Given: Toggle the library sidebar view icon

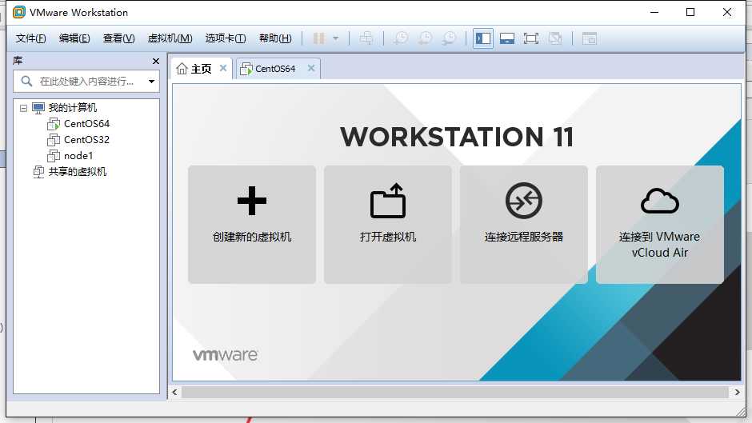Looking at the screenshot, I should (x=483, y=38).
